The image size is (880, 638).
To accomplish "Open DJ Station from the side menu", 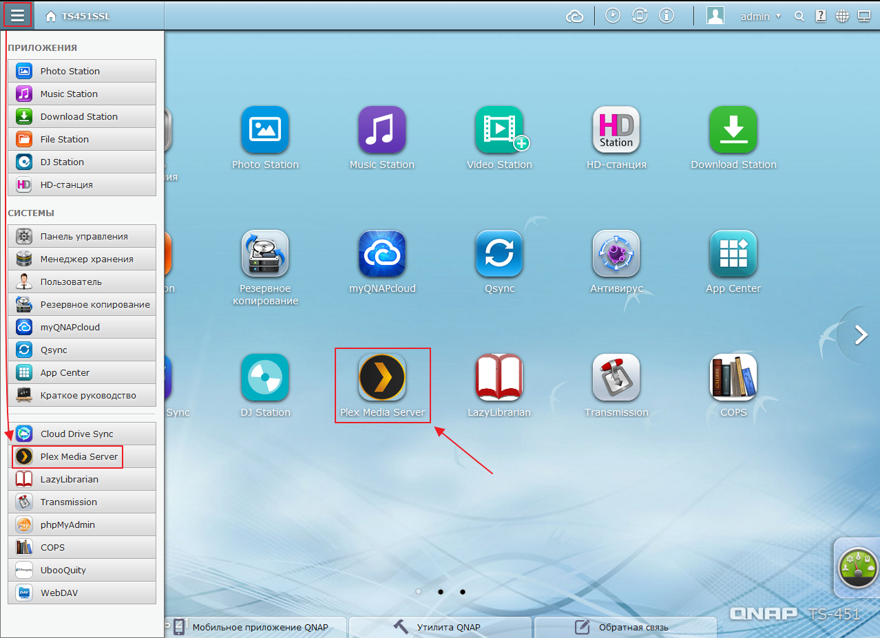I will coord(82,162).
